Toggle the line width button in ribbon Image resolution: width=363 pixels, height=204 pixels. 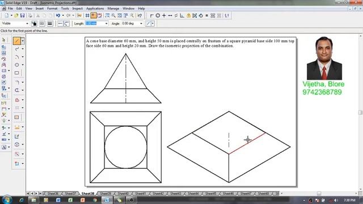click(x=50, y=24)
